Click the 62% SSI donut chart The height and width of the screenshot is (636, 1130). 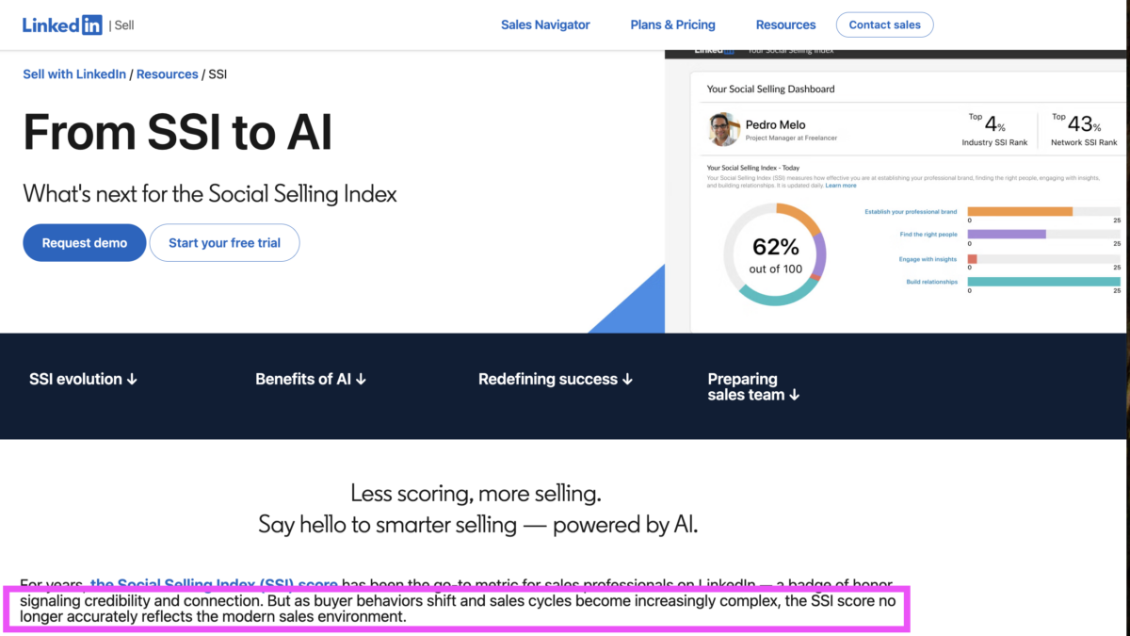click(x=775, y=254)
